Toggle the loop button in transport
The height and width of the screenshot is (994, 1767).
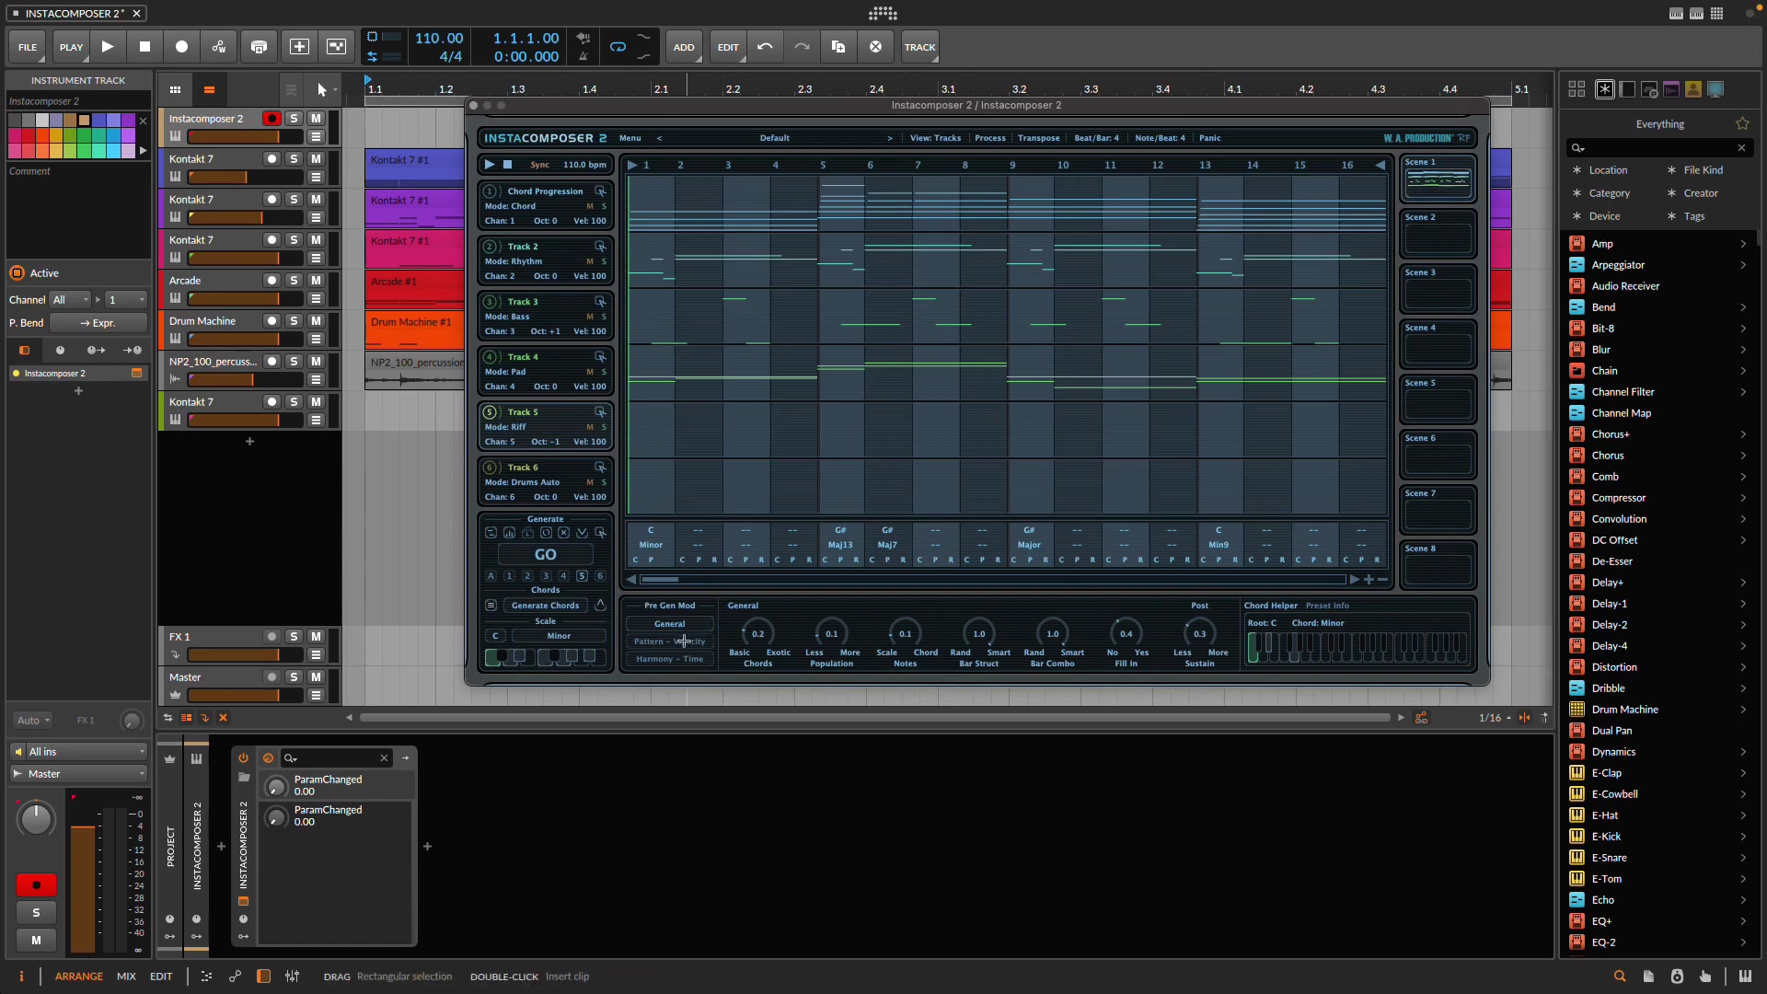click(x=618, y=47)
